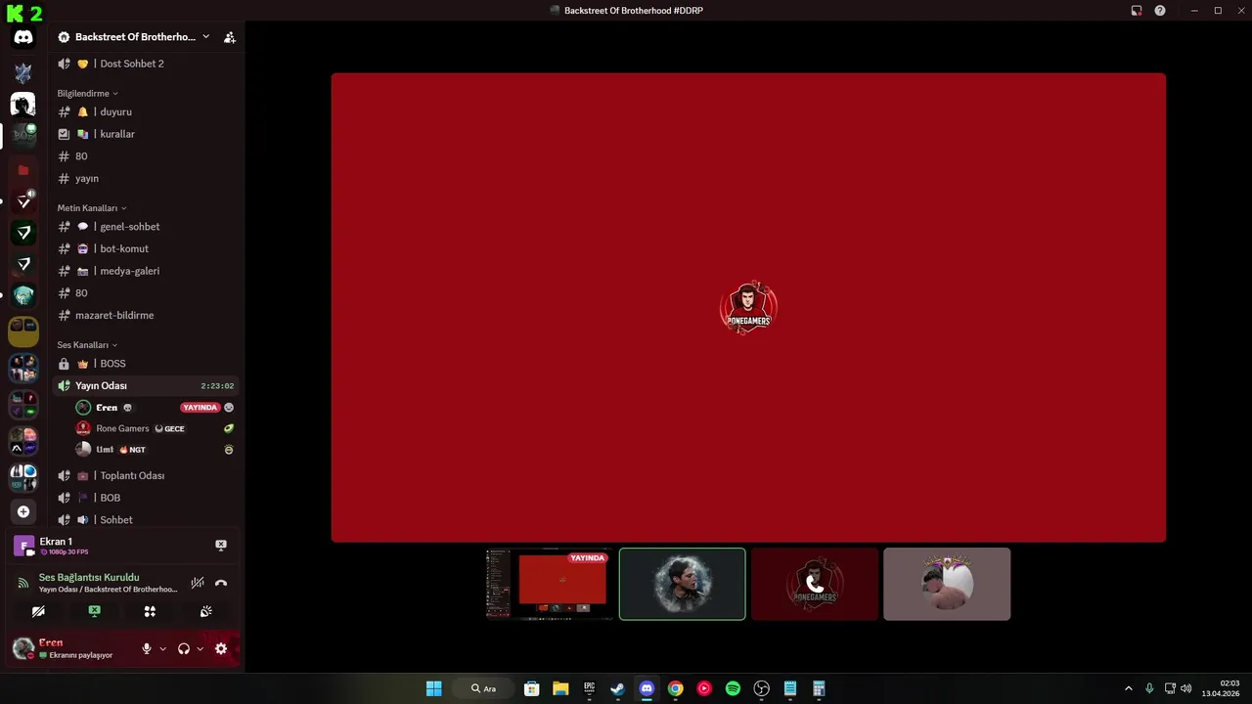Select the locked BOSS voice channel
The image size is (1252, 704).
[x=145, y=364]
